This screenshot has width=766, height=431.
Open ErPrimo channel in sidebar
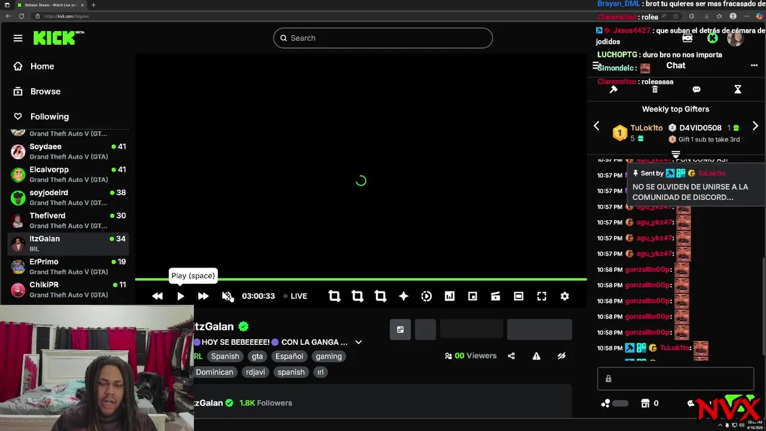tap(68, 266)
